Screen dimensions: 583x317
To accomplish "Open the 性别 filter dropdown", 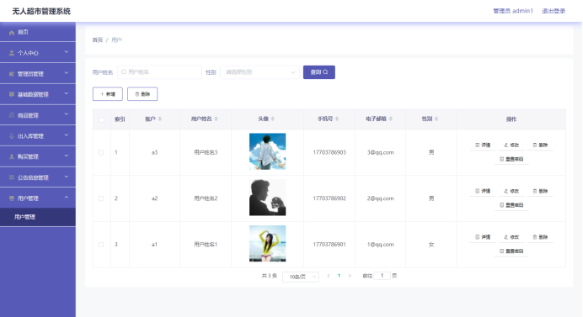I will [259, 72].
